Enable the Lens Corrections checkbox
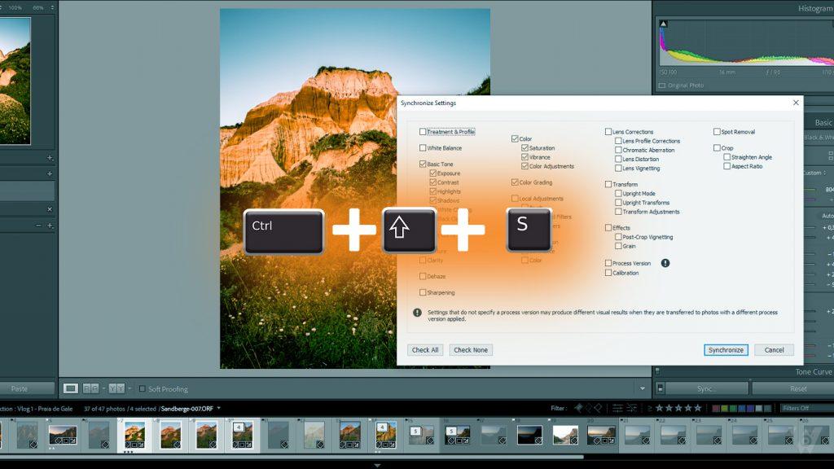Image resolution: width=834 pixels, height=469 pixels. (x=608, y=132)
